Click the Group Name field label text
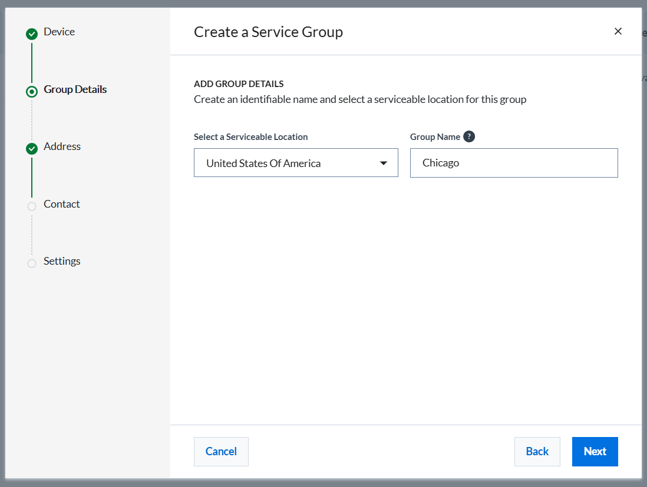This screenshot has width=647, height=487. point(435,136)
